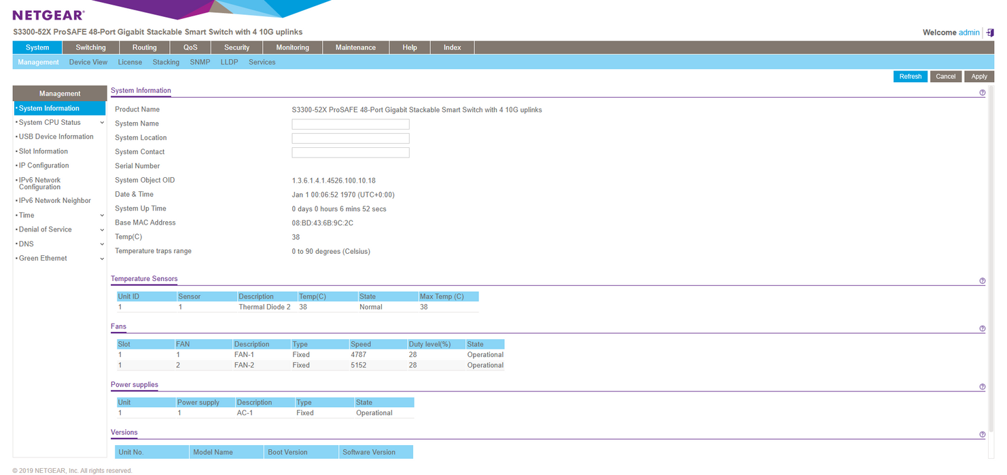Open help for Power supplies section
This screenshot has height=475, width=1007.
[983, 387]
